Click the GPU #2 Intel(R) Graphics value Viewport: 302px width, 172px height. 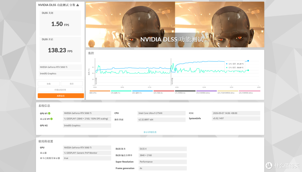coord(87,125)
